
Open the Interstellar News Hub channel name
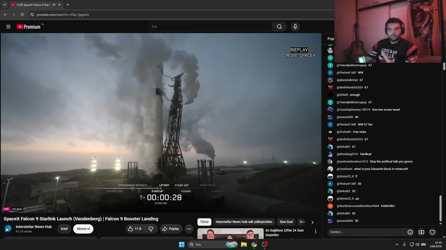tap(34, 227)
